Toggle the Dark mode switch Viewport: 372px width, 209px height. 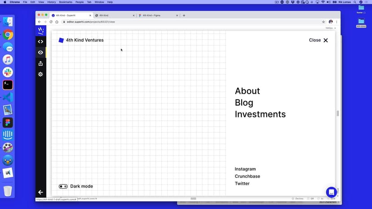point(63,186)
